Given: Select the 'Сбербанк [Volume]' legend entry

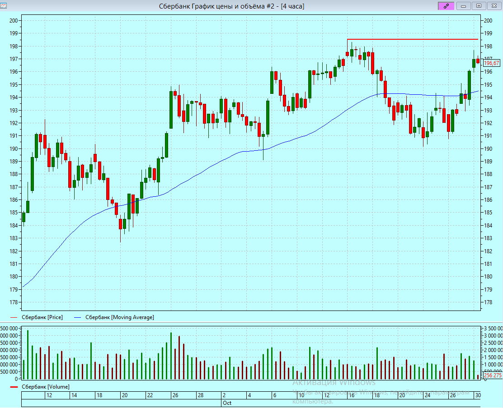Looking at the screenshot, I should [x=45, y=387].
